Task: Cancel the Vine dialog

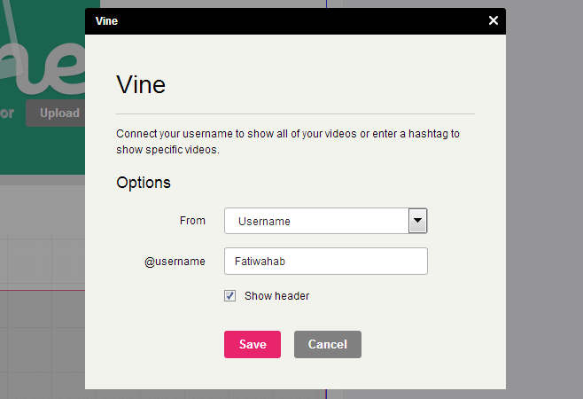Action: tap(328, 344)
